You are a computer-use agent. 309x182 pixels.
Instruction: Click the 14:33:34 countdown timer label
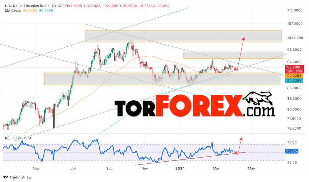294,71
